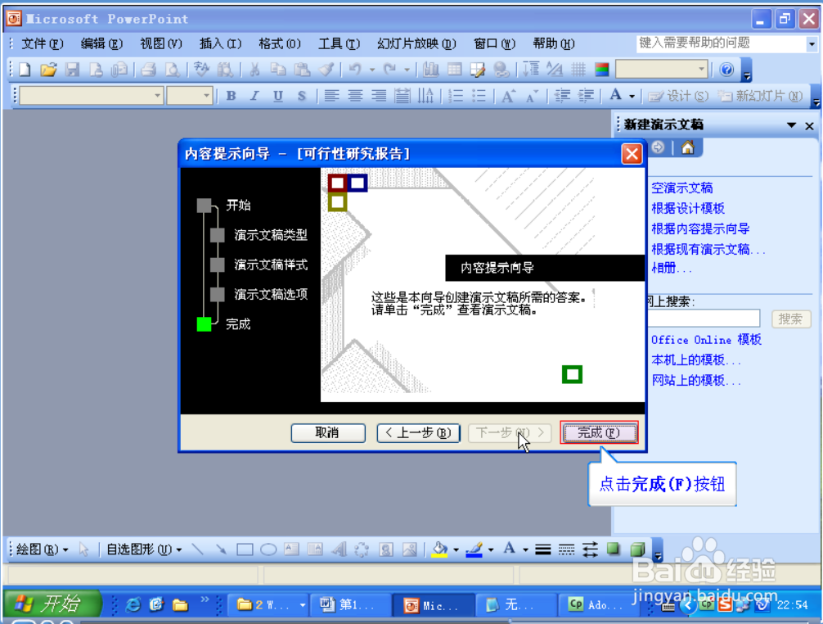Toggle text Shadow button
823x624 pixels.
pyautogui.click(x=301, y=96)
